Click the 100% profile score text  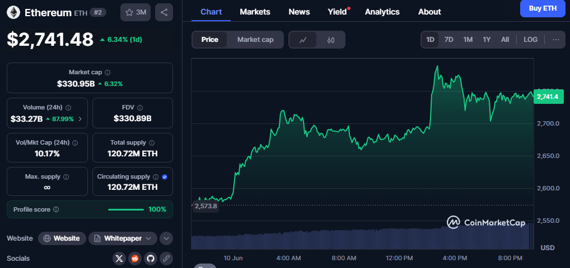pos(157,209)
